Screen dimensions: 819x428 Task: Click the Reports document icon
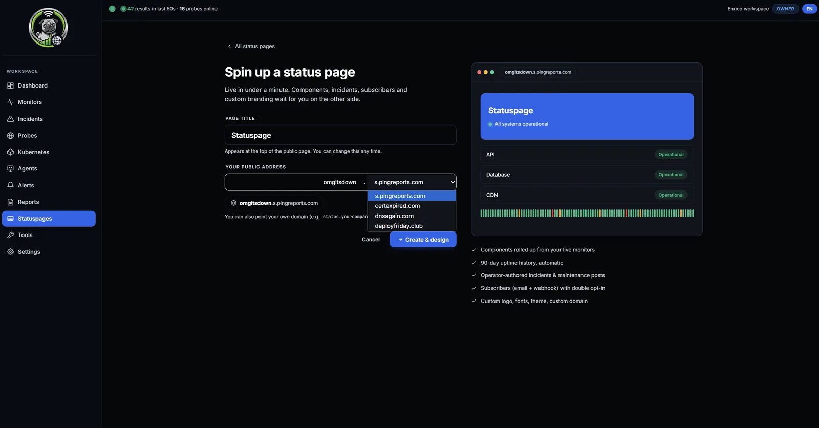pyautogui.click(x=10, y=202)
